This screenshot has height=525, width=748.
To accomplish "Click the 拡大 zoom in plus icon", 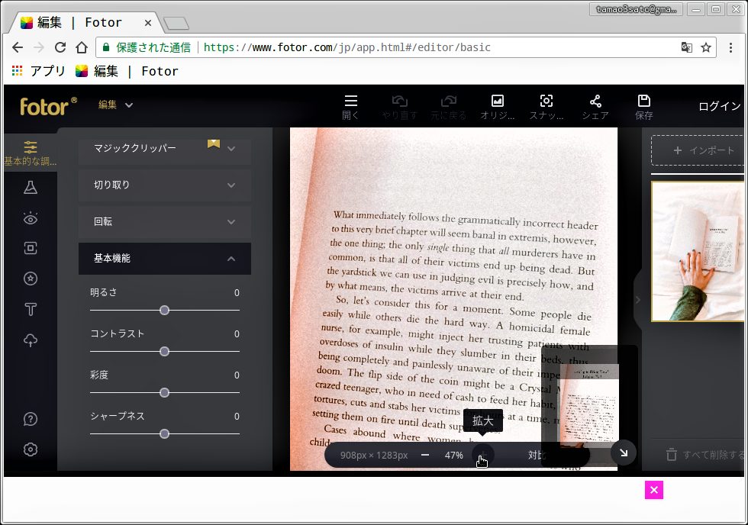I will tap(482, 455).
